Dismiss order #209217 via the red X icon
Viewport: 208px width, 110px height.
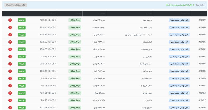click(10, 100)
